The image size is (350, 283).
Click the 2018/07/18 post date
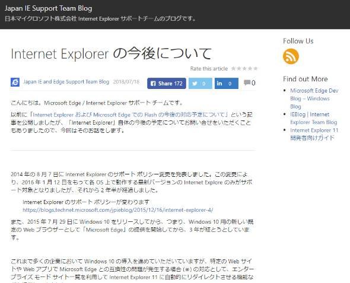tap(126, 82)
